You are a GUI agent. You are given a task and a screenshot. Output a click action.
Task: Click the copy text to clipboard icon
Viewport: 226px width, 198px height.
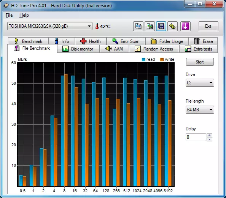[x=138, y=26]
